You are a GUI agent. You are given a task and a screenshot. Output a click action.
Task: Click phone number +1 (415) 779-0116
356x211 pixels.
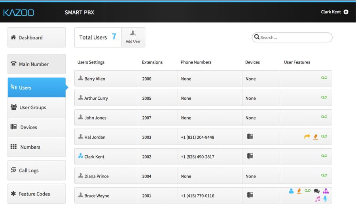click(197, 196)
